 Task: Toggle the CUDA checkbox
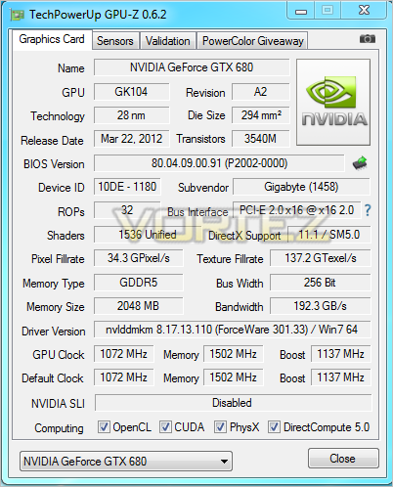pyautogui.click(x=165, y=426)
